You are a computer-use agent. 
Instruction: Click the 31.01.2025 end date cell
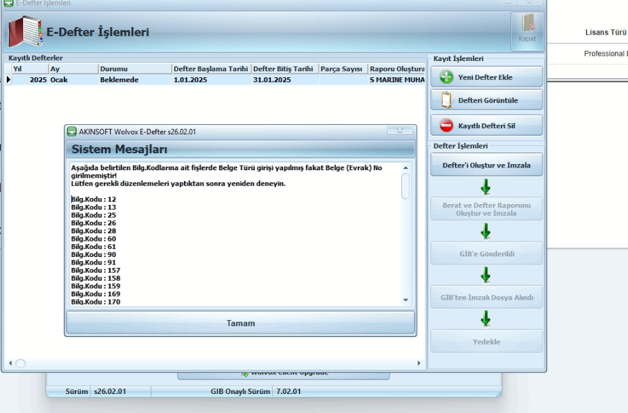point(284,79)
